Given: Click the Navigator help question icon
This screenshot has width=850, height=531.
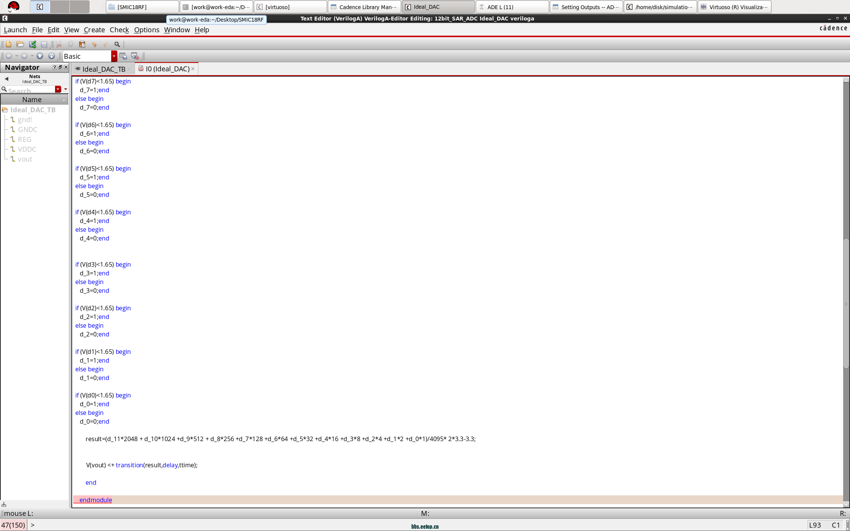Looking at the screenshot, I should (55, 67).
